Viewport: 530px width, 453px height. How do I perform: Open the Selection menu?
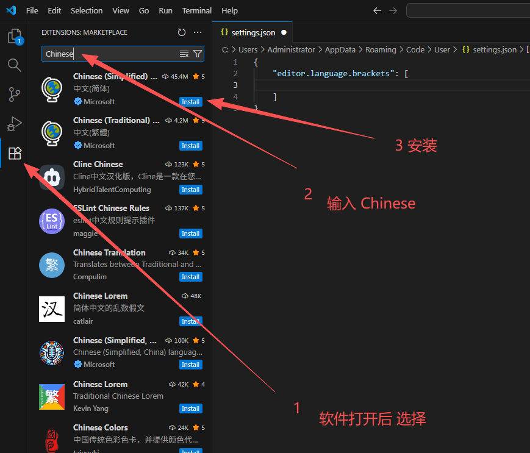coord(87,11)
